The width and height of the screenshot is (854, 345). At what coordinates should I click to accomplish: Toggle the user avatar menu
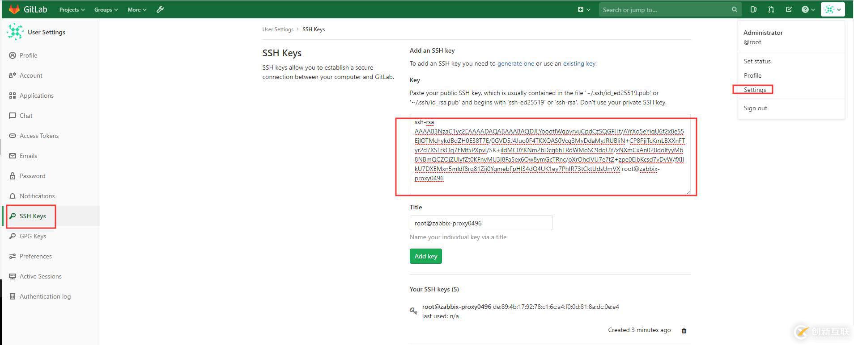coord(833,9)
